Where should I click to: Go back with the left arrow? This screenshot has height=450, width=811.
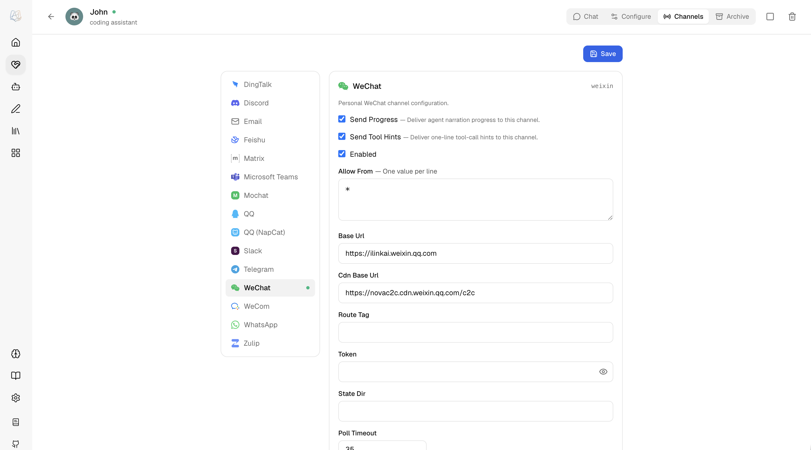click(51, 16)
